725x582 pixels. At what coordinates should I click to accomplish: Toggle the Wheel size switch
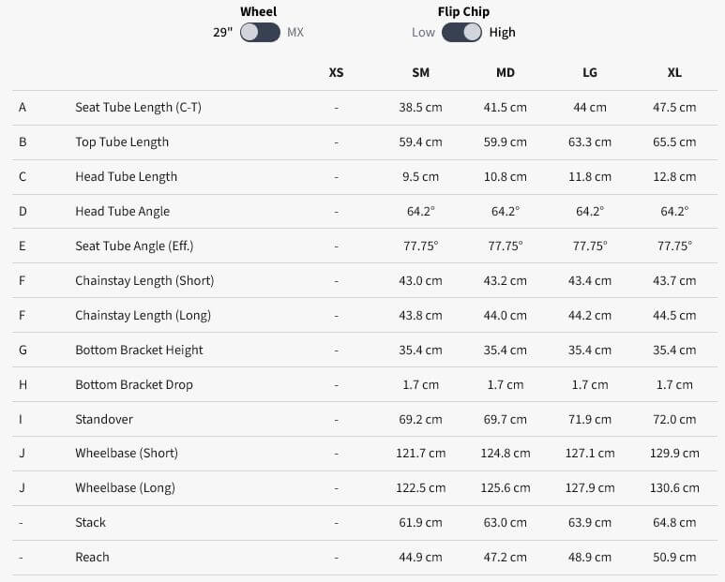(x=260, y=33)
